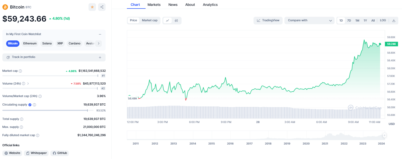The width and height of the screenshot is (402, 159).
Task: Click the #2 volume rank badge
Action: [103, 88]
